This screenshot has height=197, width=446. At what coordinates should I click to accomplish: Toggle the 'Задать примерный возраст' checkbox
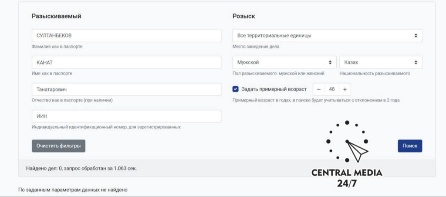coord(236,89)
